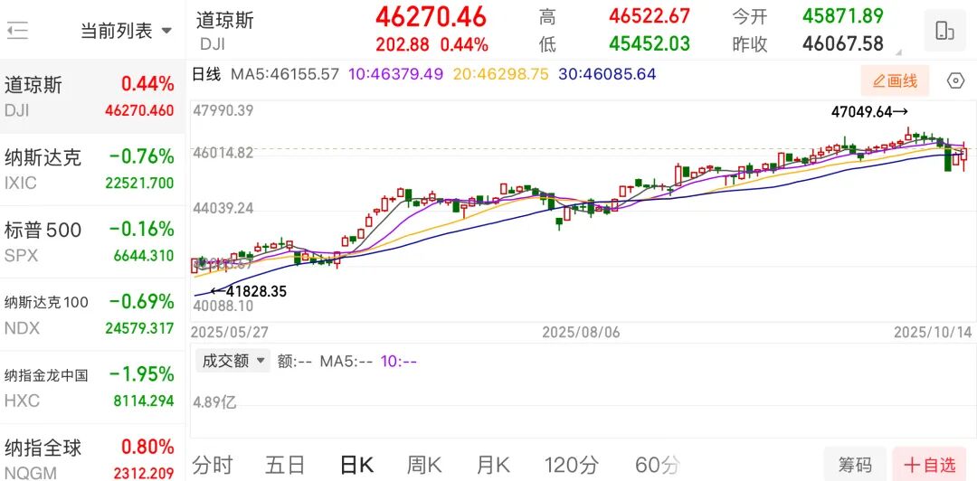This screenshot has height=481, width=977.
Task: Click the 自选 add to watchlist button
Action: [929, 465]
